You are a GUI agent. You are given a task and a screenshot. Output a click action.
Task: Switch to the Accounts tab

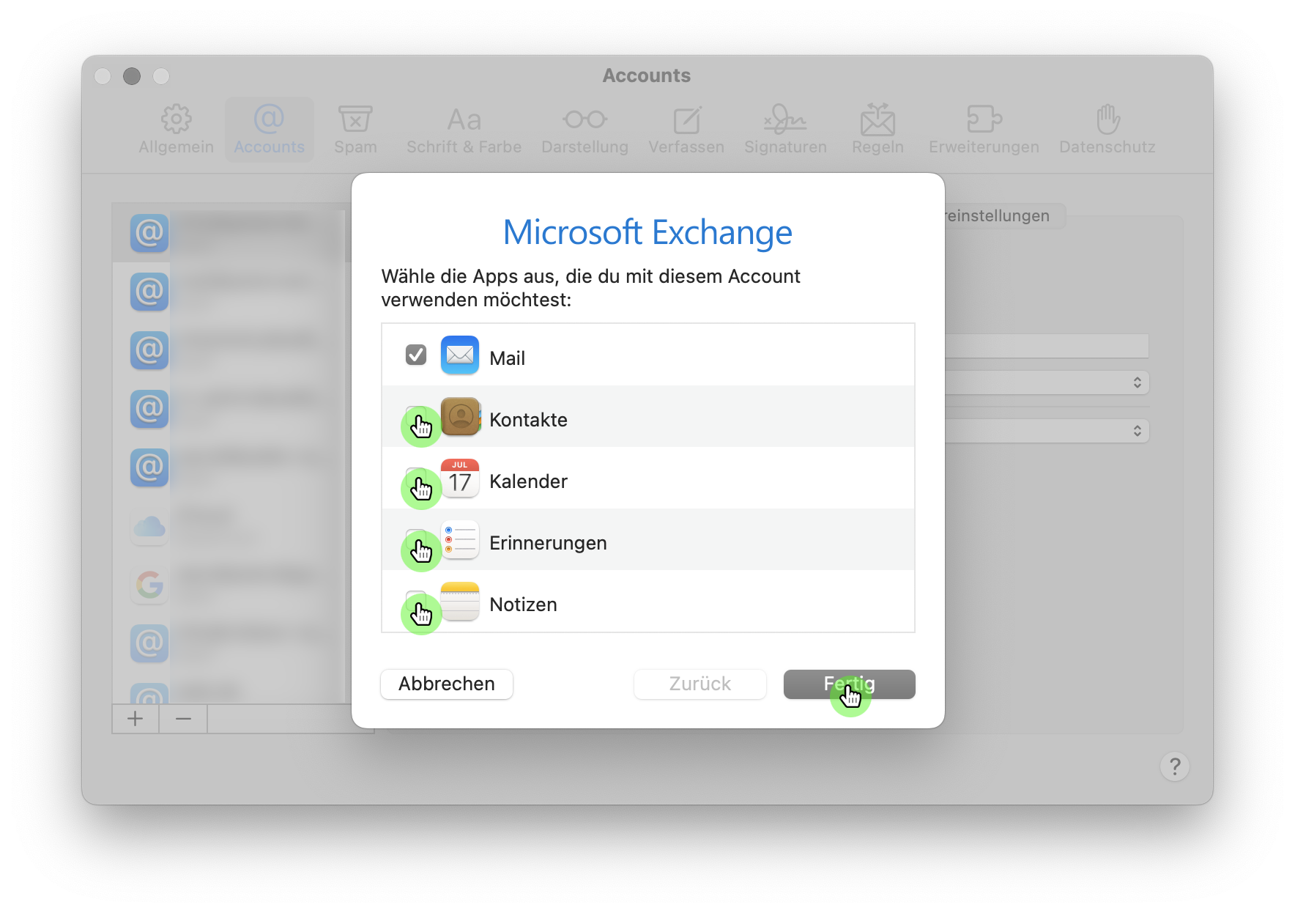(269, 130)
